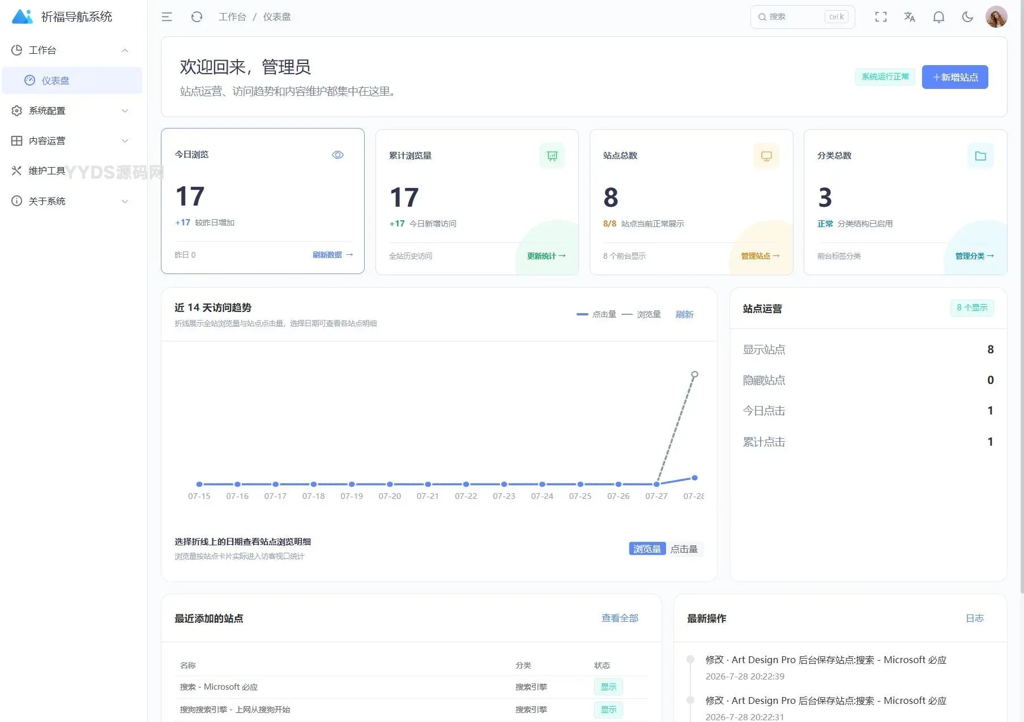Click the 07-28 浏览量 peak data point
Image resolution: width=1024 pixels, height=722 pixels.
click(x=695, y=374)
